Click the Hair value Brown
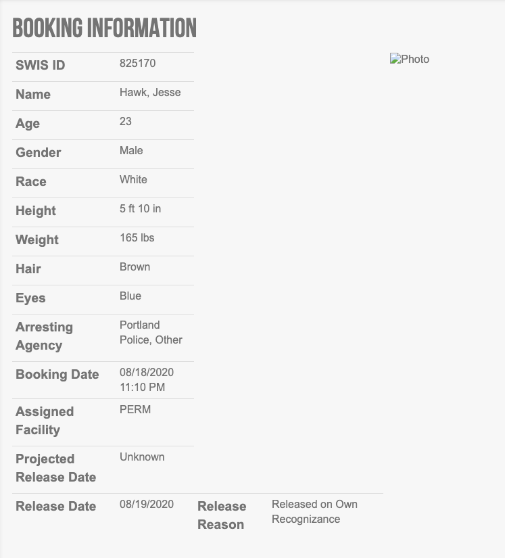This screenshot has height=558, width=505. coord(135,267)
